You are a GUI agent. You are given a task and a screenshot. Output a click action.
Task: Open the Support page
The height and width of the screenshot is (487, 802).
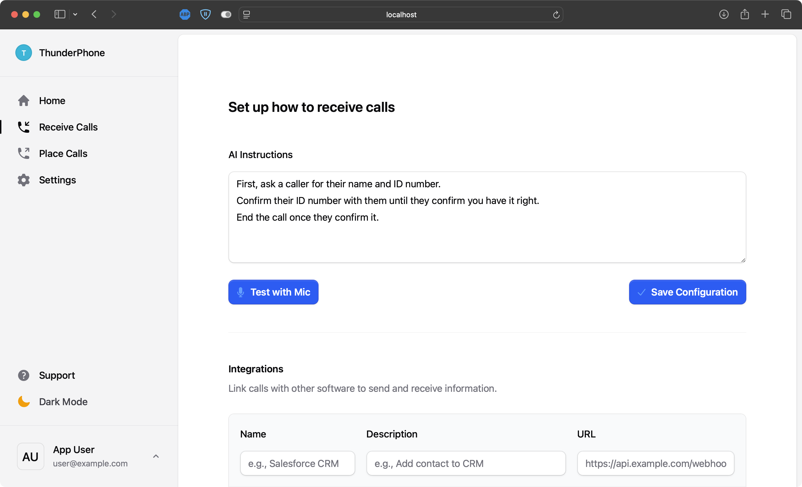[x=57, y=375]
